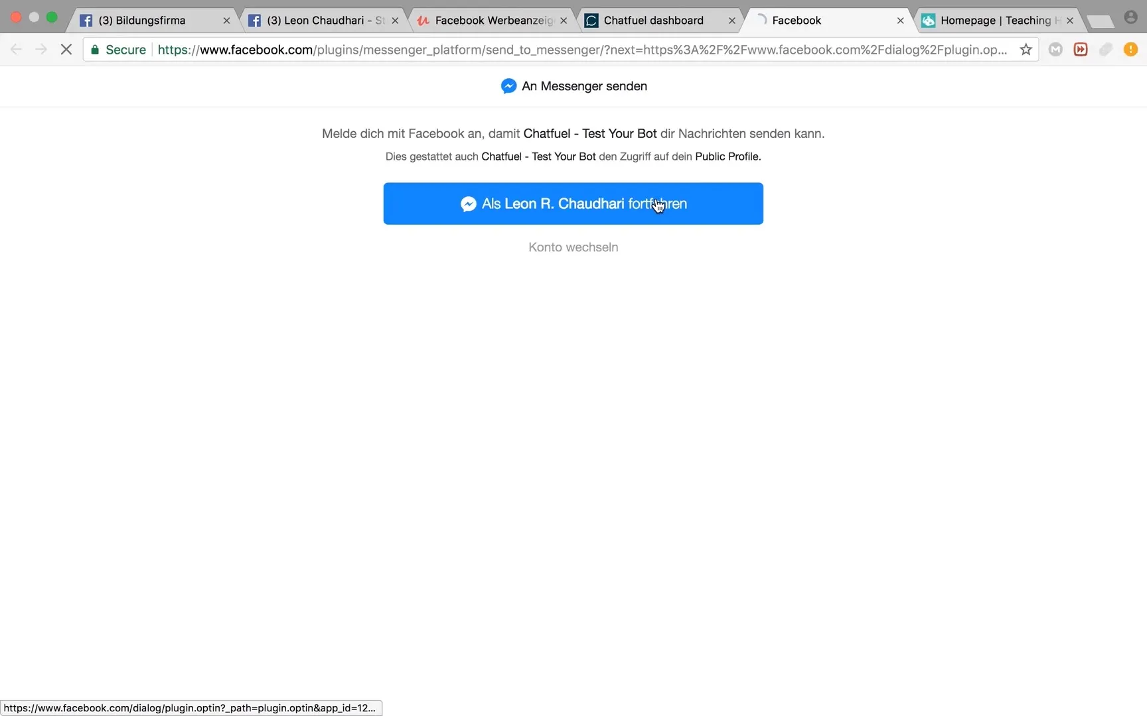This screenshot has width=1147, height=716.
Task: Close the '(3) Leon Chaudhari' tab
Action: point(395,21)
